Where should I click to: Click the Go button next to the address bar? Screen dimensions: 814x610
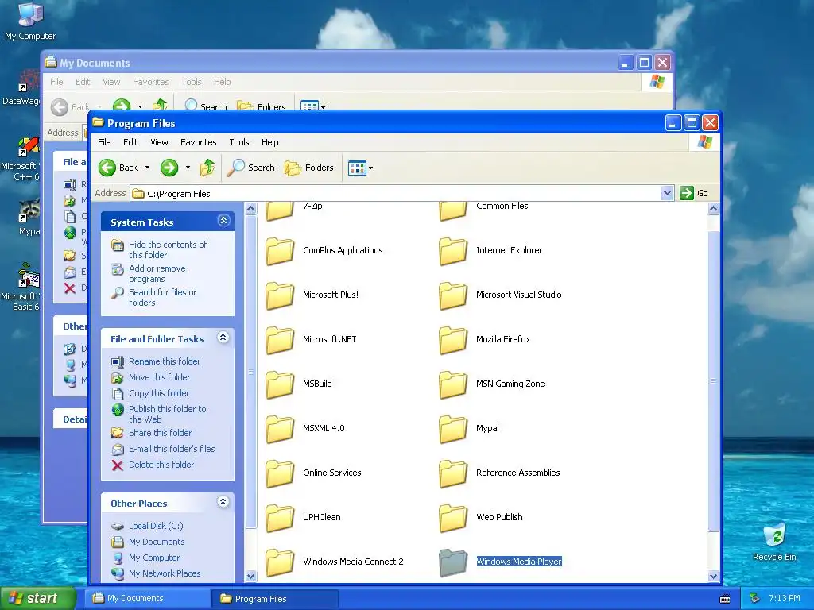coord(694,193)
